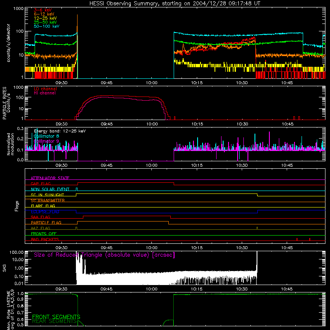Select the 'Collimator 9' legend label
The image size is (330, 330).
point(46,141)
